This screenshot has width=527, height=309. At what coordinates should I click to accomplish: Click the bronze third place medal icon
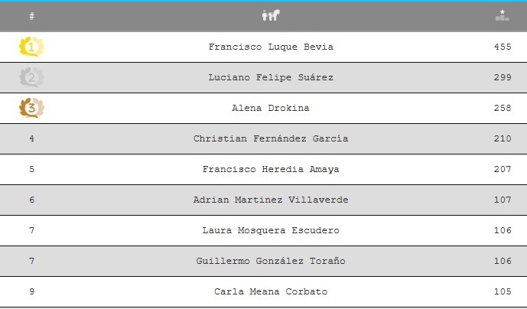31,109
